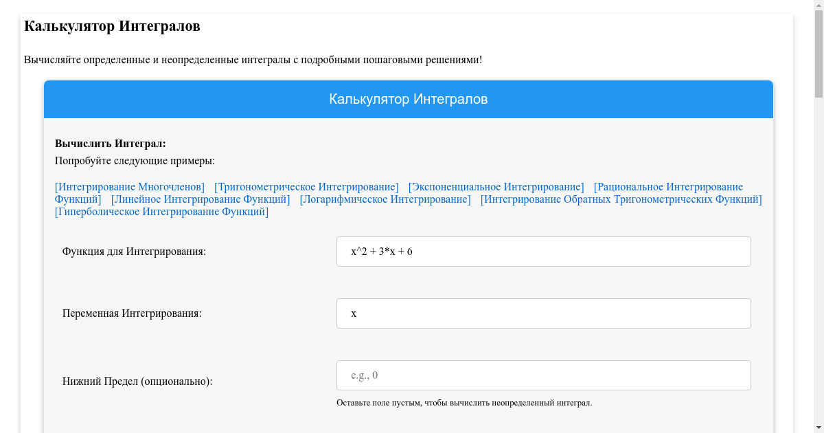Click the page heading Калькулятор Интегралов
The height and width of the screenshot is (433, 824).
[x=112, y=26]
